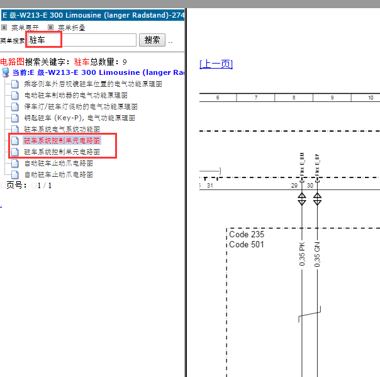Click page number 1 / 1 under the results
This screenshot has height=377, width=380.
pos(44,186)
